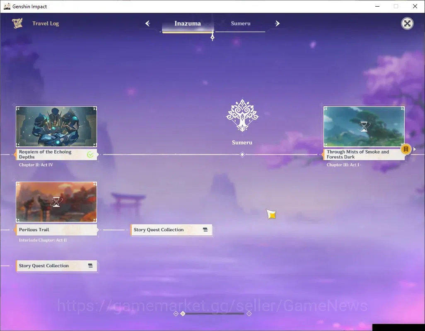Image resolution: width=425 pixels, height=331 pixels.
Task: Open the bottom-left Story Quest Collection
Action: [57, 266]
